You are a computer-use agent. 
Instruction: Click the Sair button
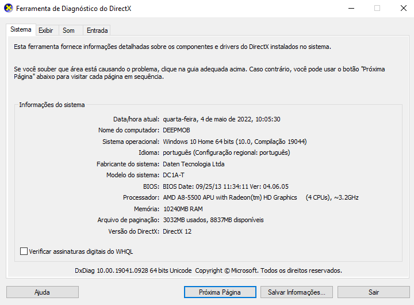click(x=374, y=292)
